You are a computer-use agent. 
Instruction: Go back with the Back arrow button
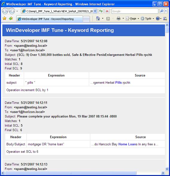[x=5, y=11]
